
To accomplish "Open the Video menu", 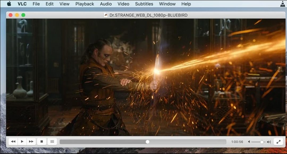I will coord(123,4).
